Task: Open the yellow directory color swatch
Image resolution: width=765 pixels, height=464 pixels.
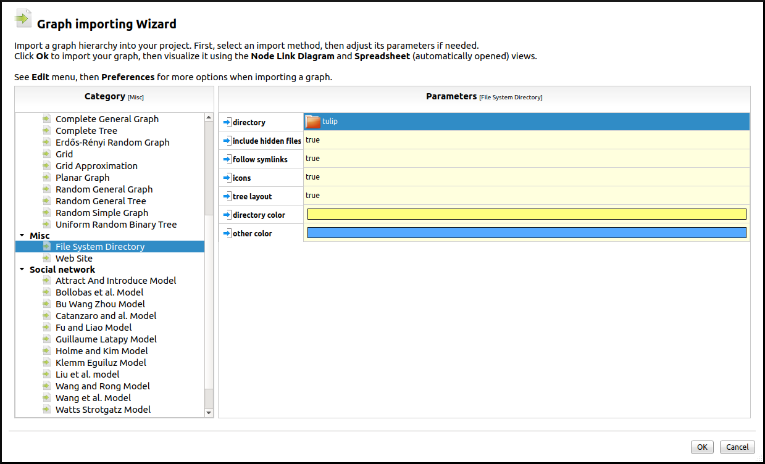Action: [x=526, y=214]
